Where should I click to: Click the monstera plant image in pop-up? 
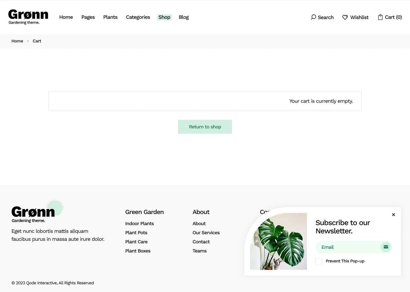pos(278,241)
